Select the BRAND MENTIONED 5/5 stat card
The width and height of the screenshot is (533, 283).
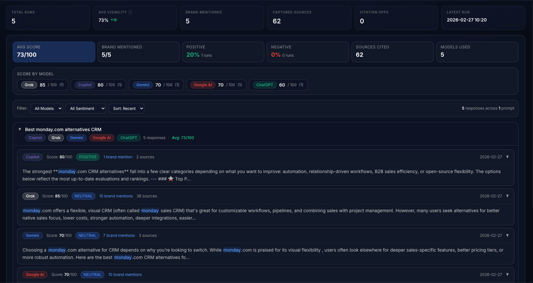[138, 52]
